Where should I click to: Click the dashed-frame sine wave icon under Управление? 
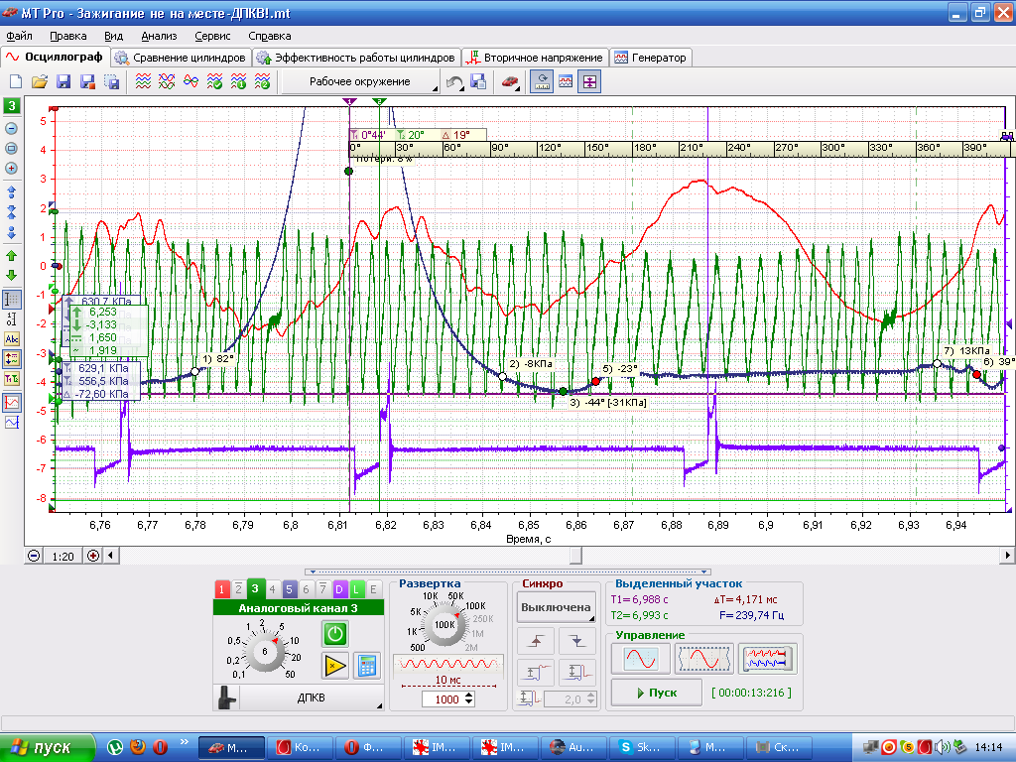[x=703, y=659]
